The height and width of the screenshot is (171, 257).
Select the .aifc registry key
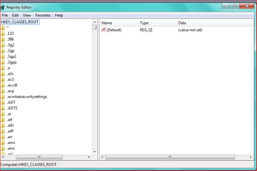click(x=11, y=125)
